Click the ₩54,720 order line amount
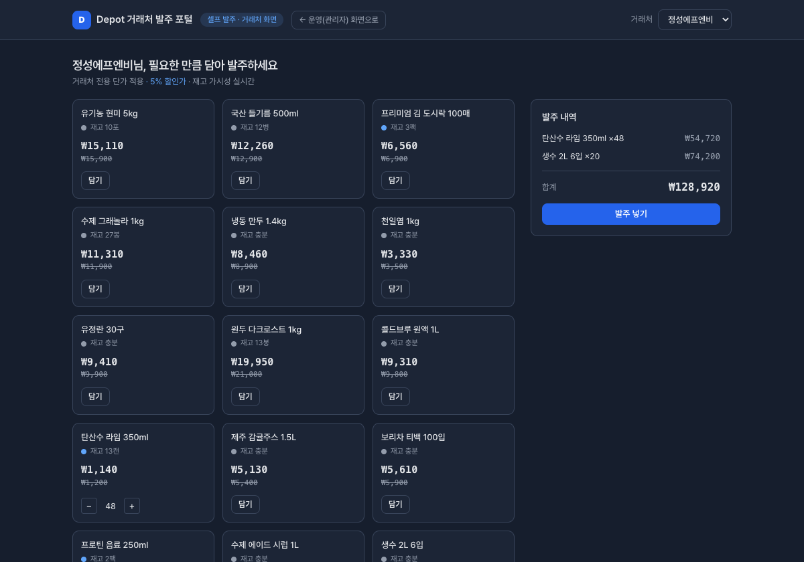Viewport: 804px width, 562px height. tap(702, 138)
